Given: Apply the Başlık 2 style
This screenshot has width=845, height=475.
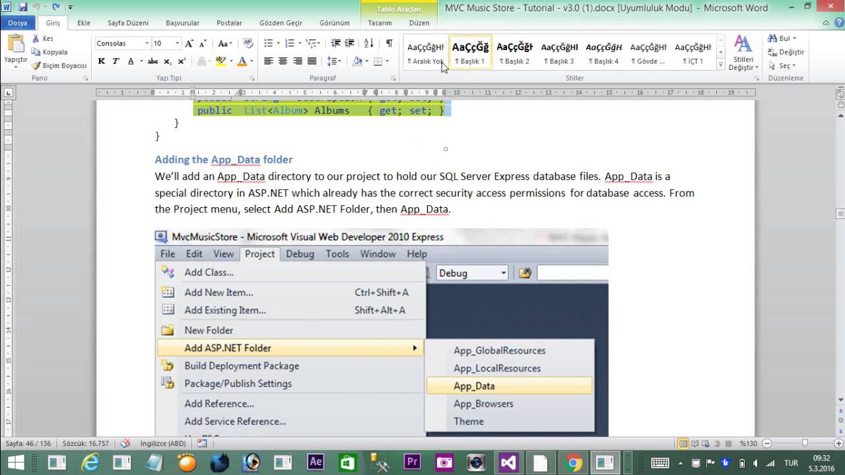Looking at the screenshot, I should [514, 53].
